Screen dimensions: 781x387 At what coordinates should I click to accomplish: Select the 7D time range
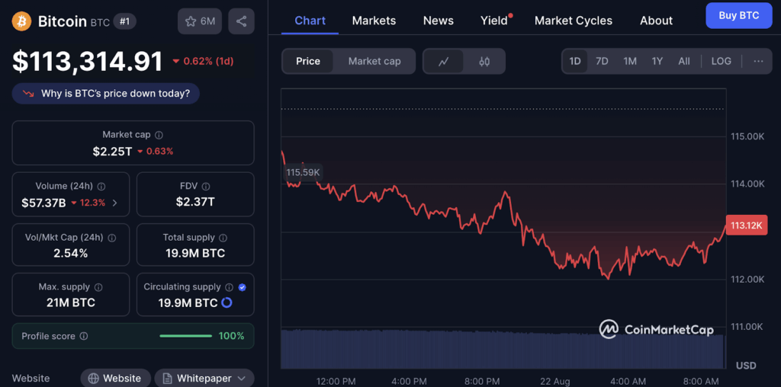click(x=602, y=61)
